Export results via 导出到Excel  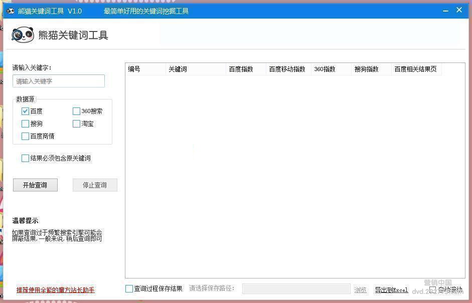click(391, 290)
